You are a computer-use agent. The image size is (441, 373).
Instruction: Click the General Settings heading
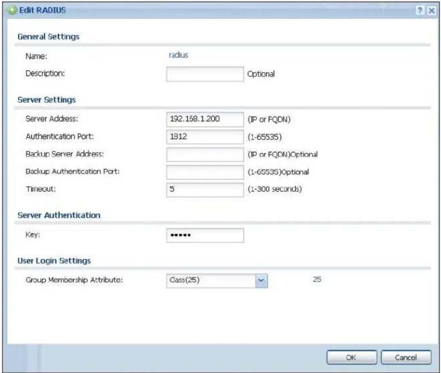coord(48,37)
